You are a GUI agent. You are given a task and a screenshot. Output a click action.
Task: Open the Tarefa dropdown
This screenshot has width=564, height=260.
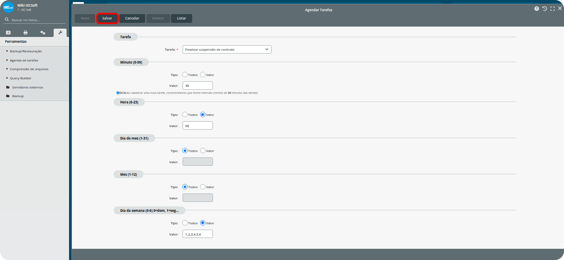click(227, 49)
